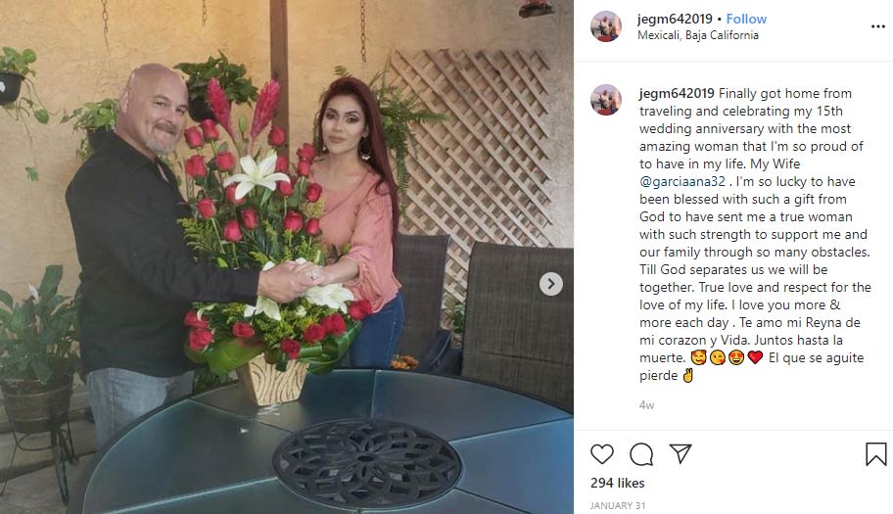
Task: Like the post with the heart icon
Action: click(x=601, y=454)
